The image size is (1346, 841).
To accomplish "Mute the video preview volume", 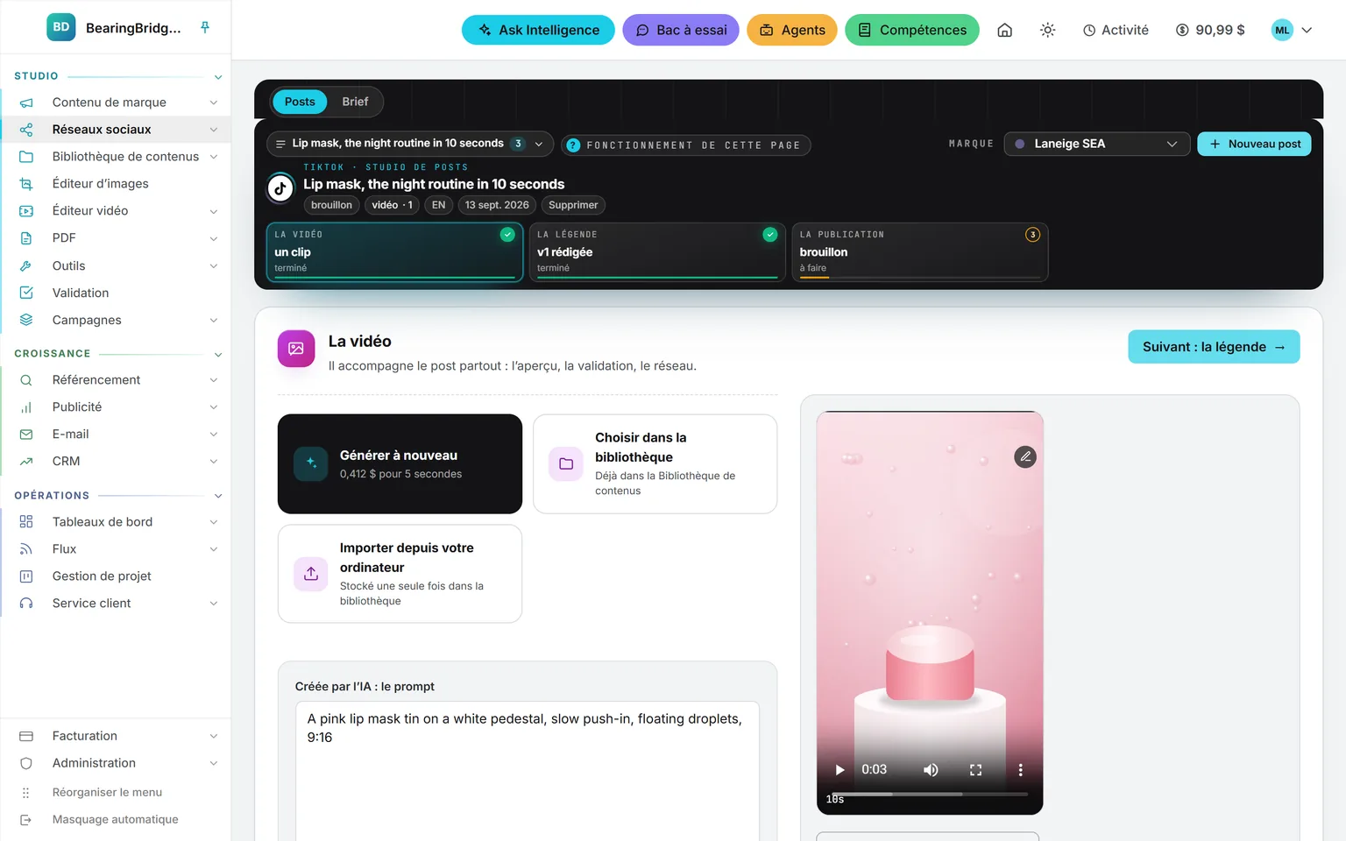I will click(x=931, y=770).
